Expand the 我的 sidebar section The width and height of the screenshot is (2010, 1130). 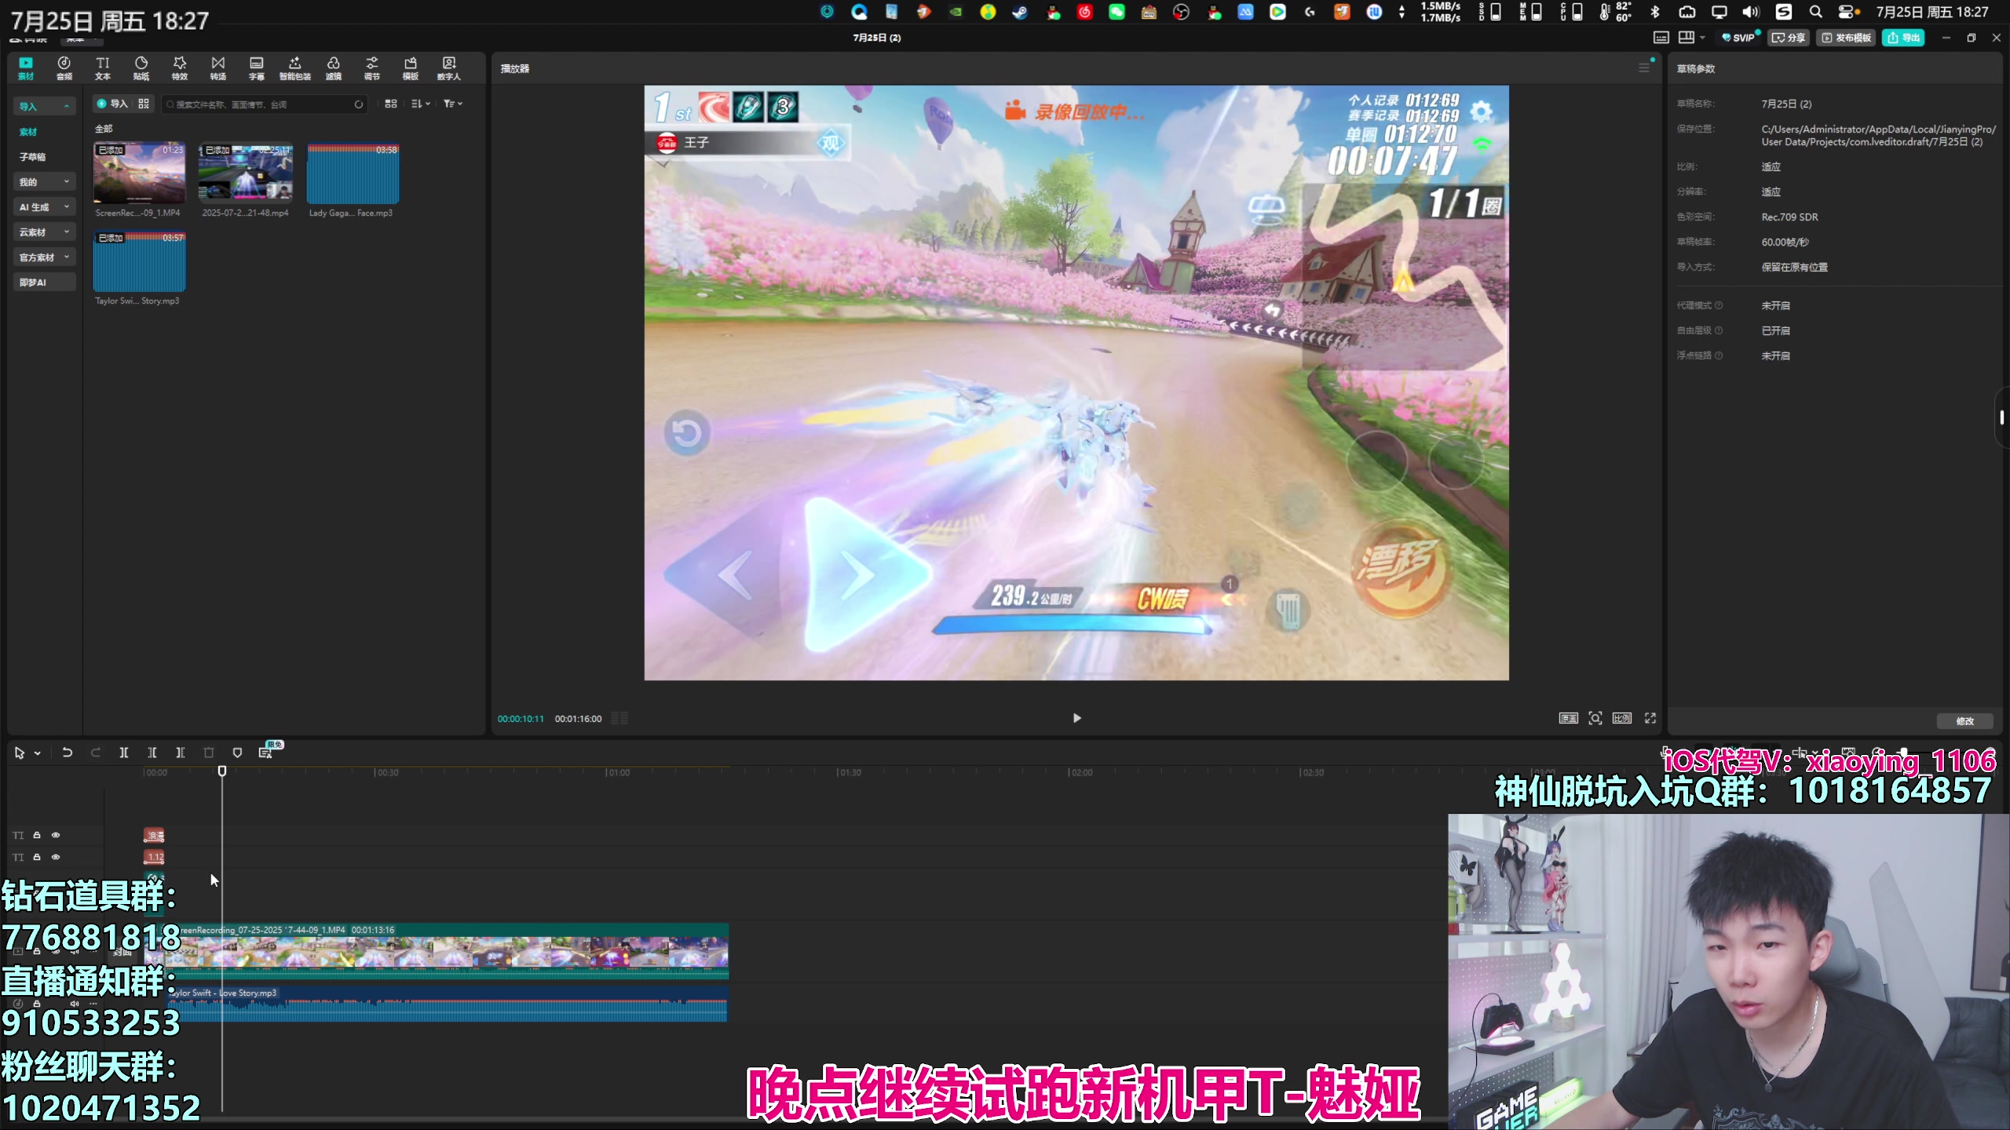pyautogui.click(x=44, y=181)
